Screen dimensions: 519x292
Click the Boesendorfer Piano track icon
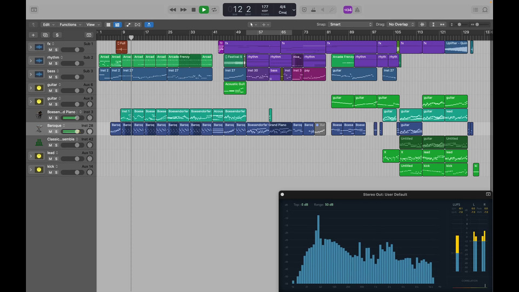click(x=39, y=115)
